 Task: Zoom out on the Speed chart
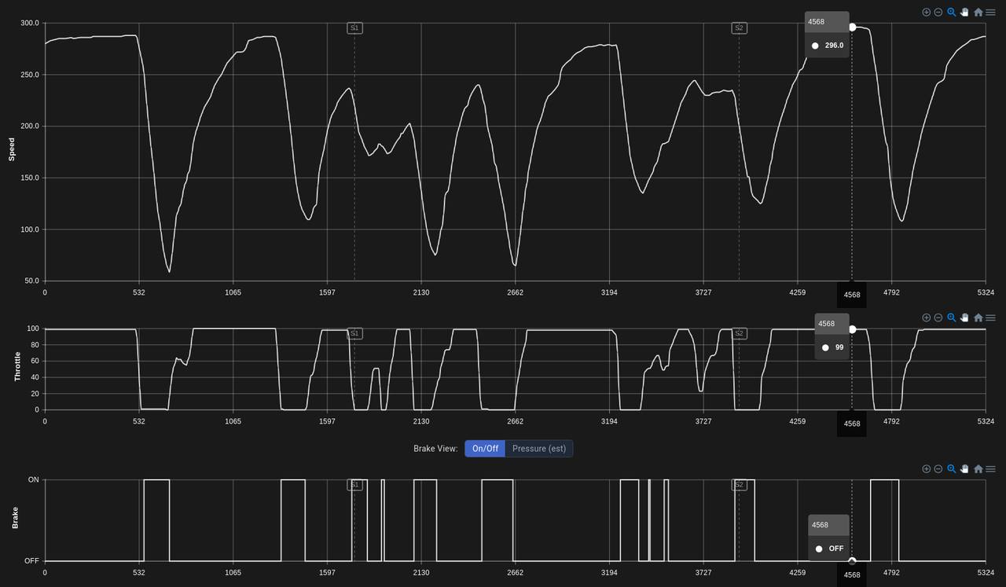point(938,13)
